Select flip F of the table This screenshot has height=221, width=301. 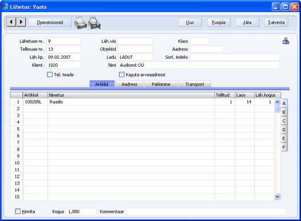click(284, 147)
